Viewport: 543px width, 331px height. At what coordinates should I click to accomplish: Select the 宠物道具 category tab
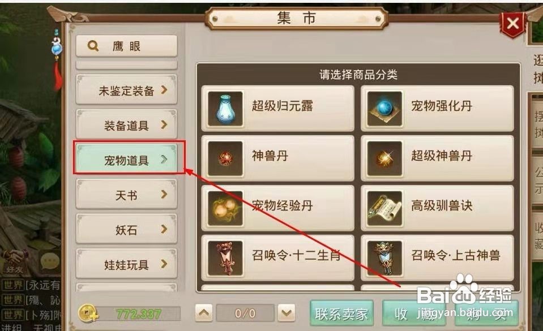coord(126,159)
